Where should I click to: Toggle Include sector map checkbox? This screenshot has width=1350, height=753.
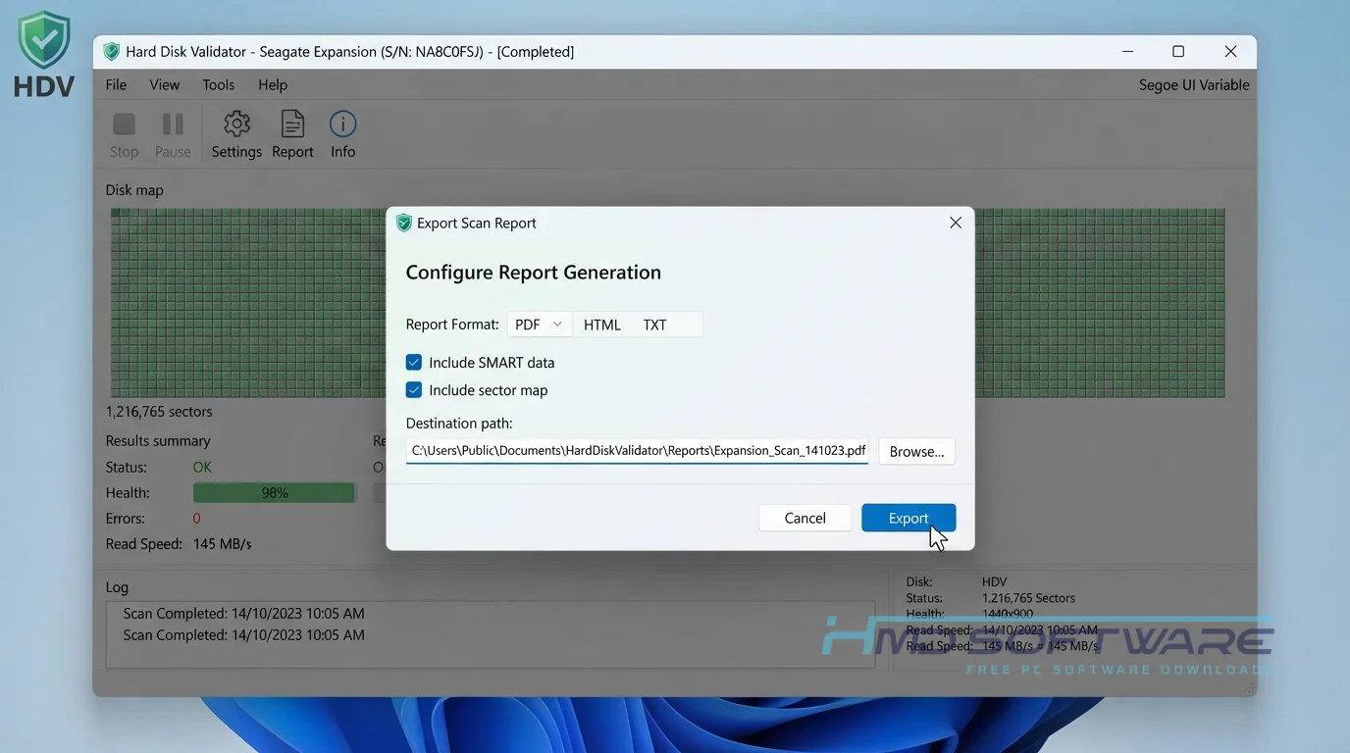click(414, 389)
